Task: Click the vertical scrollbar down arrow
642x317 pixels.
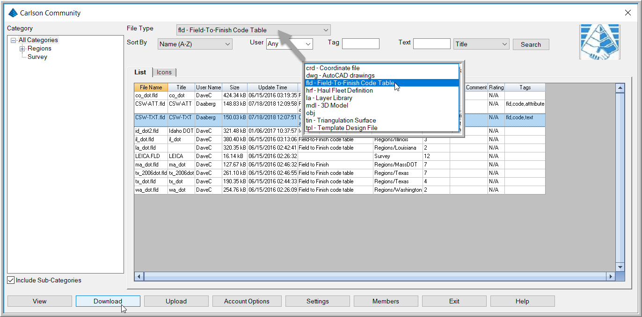Action: [x=620, y=267]
